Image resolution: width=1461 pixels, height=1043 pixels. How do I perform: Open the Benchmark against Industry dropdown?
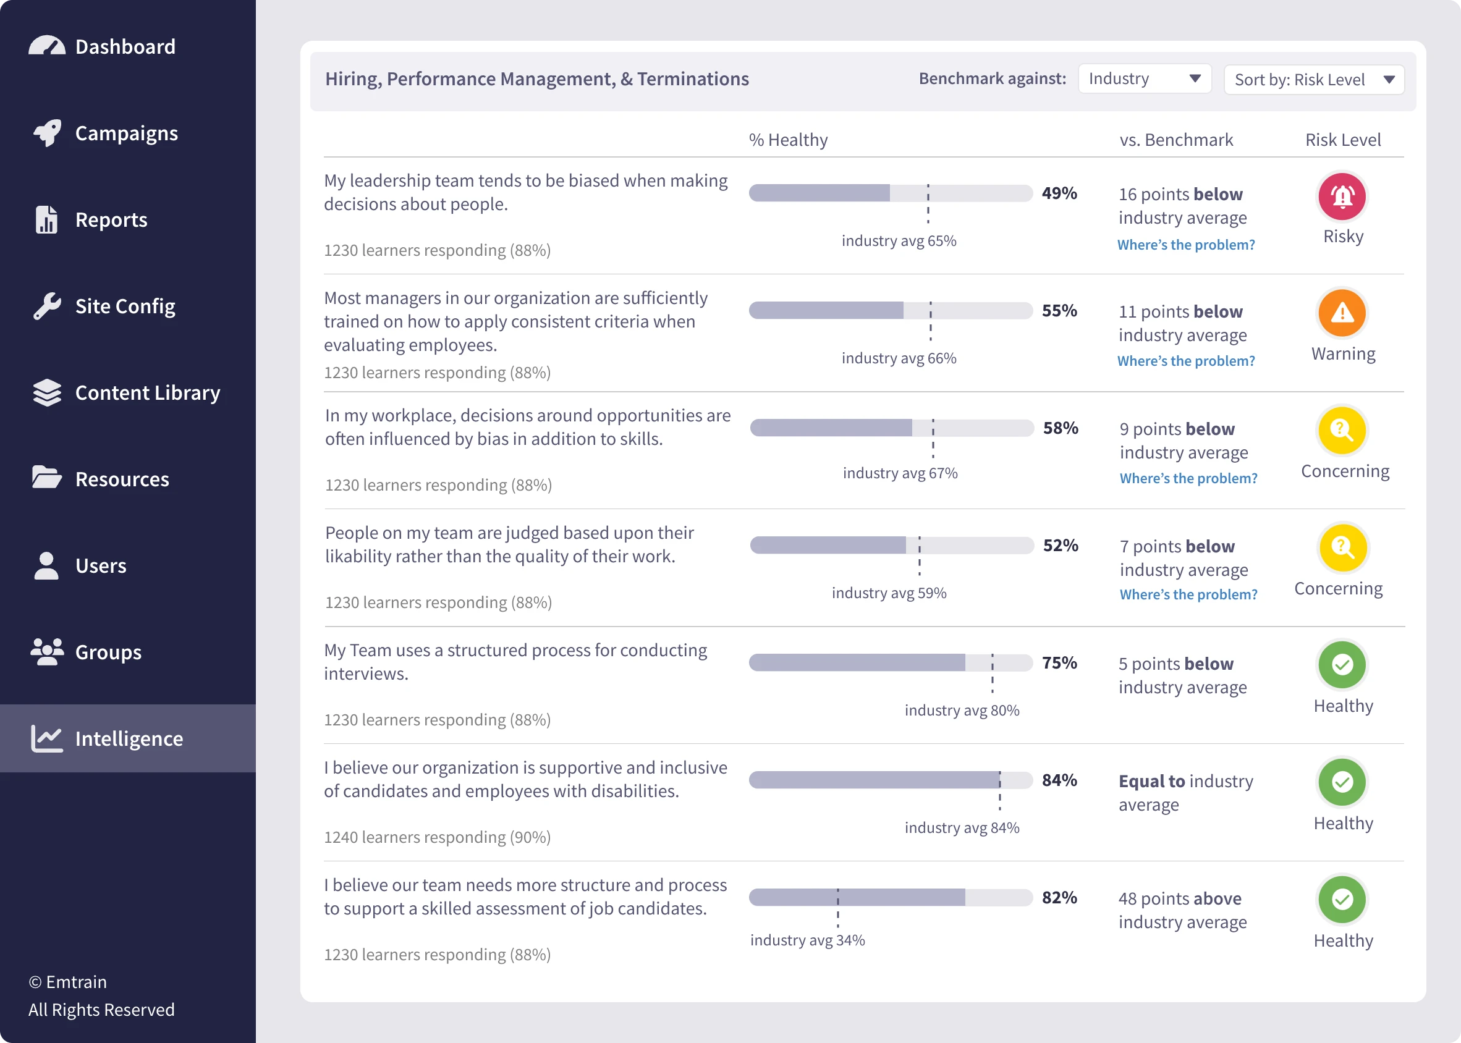pyautogui.click(x=1144, y=79)
